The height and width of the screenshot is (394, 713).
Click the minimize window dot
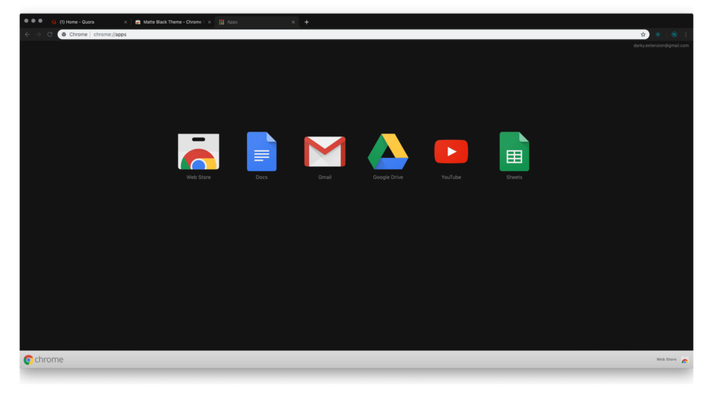click(33, 21)
